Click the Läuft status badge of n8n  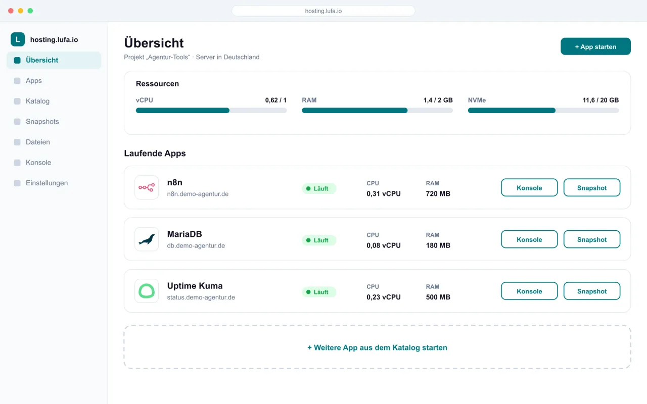tap(319, 188)
